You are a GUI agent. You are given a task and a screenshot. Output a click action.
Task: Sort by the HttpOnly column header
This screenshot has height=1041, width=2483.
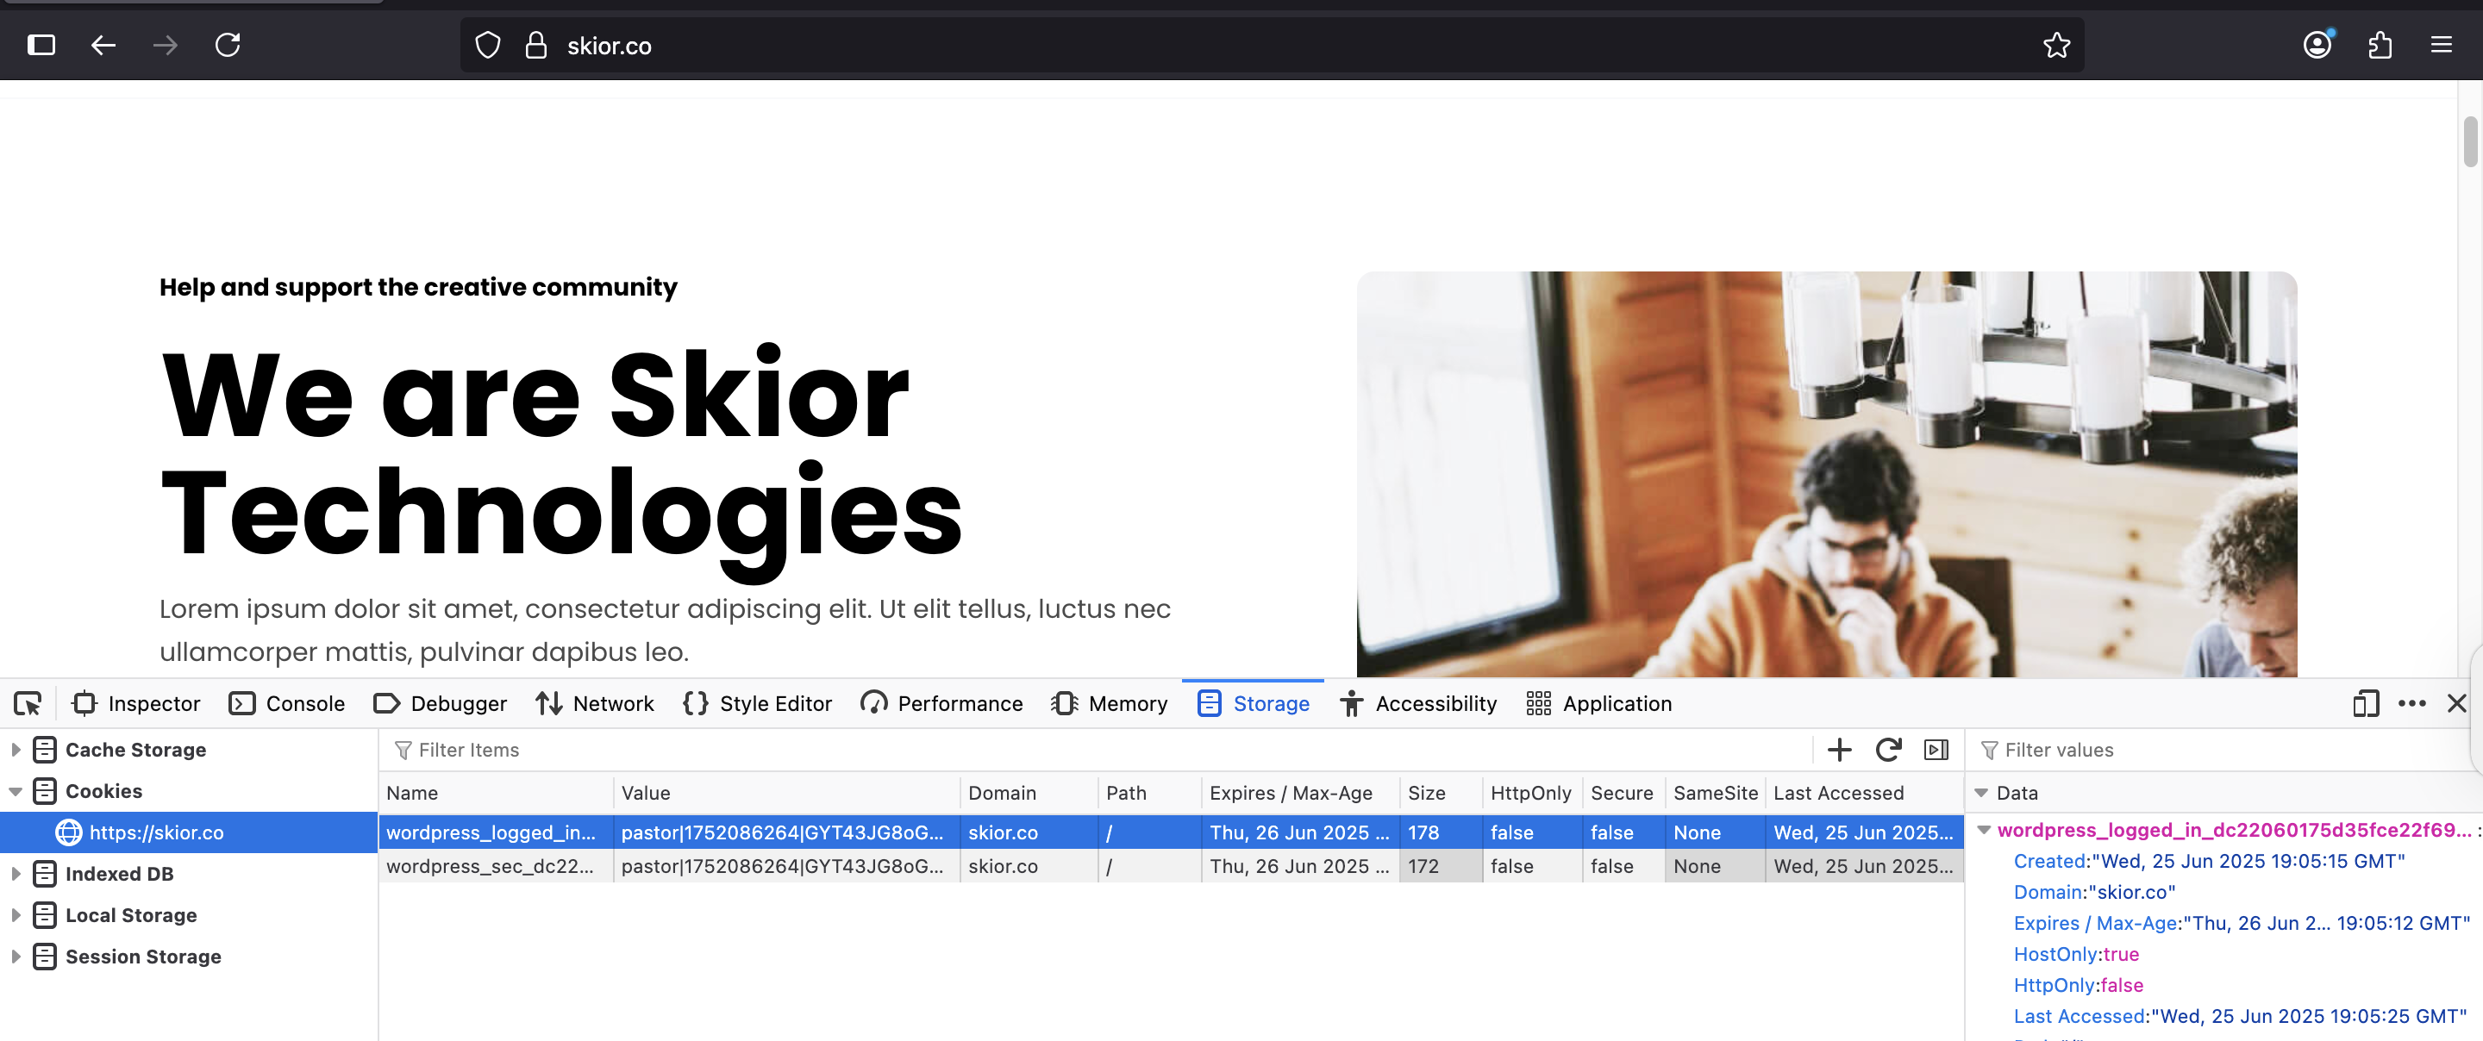(x=1533, y=794)
